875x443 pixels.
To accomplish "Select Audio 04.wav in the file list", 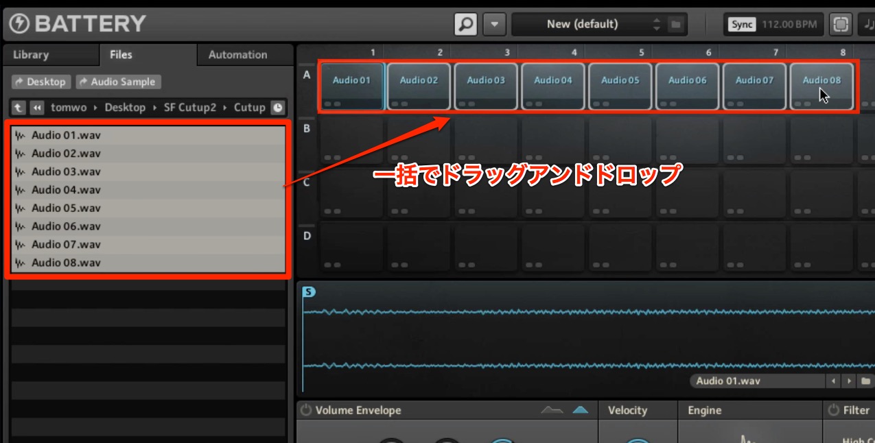I will (x=148, y=190).
